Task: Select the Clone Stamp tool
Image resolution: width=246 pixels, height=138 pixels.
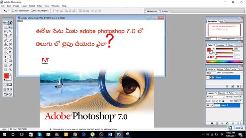Action: tap(6, 44)
